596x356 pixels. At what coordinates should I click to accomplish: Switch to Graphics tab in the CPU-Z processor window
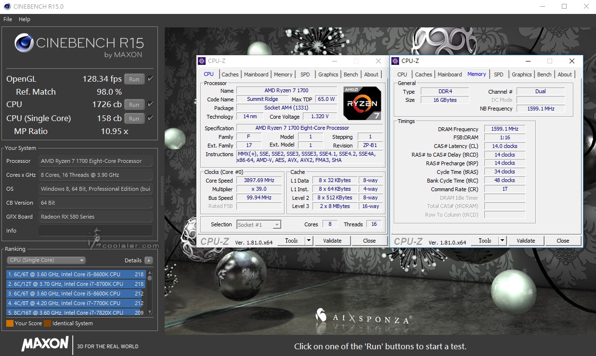328,74
